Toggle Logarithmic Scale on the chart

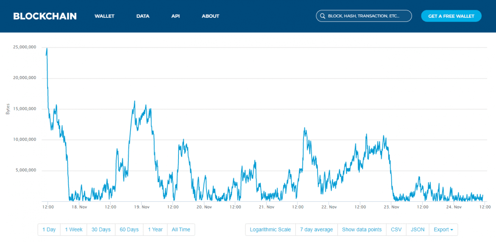(x=270, y=230)
